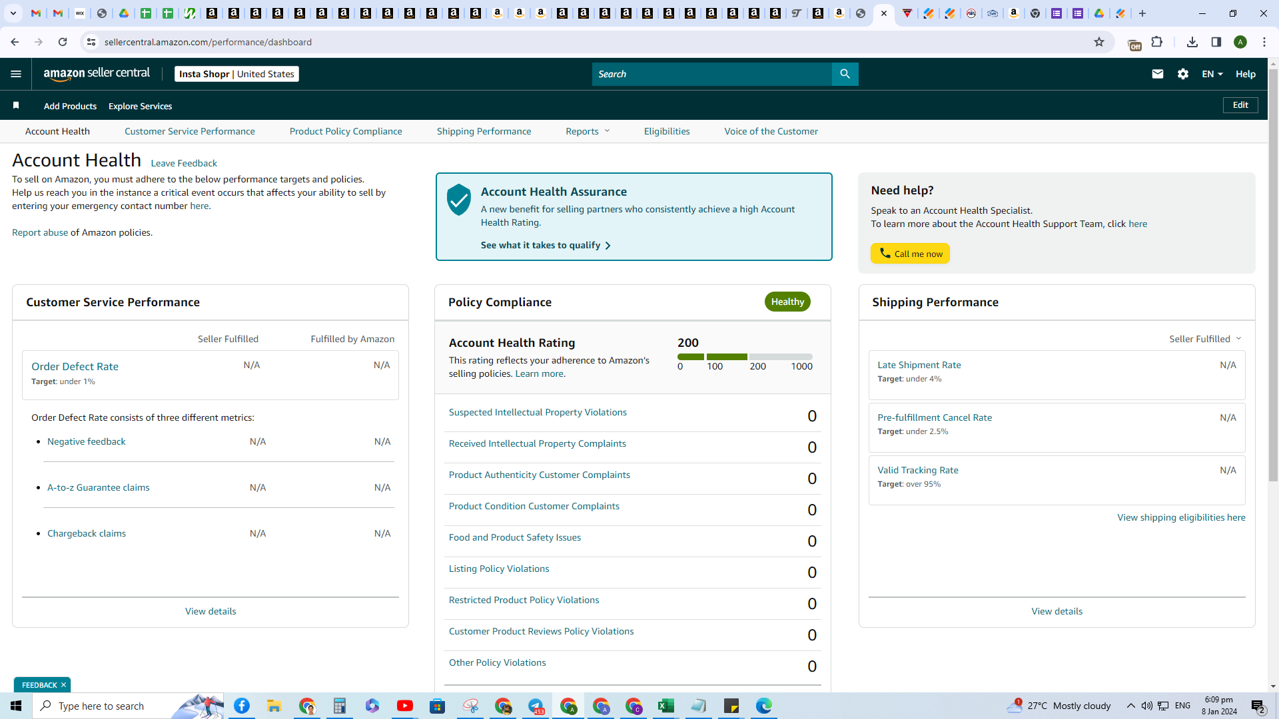
Task: Launch Facebook from the taskbar
Action: [x=242, y=706]
